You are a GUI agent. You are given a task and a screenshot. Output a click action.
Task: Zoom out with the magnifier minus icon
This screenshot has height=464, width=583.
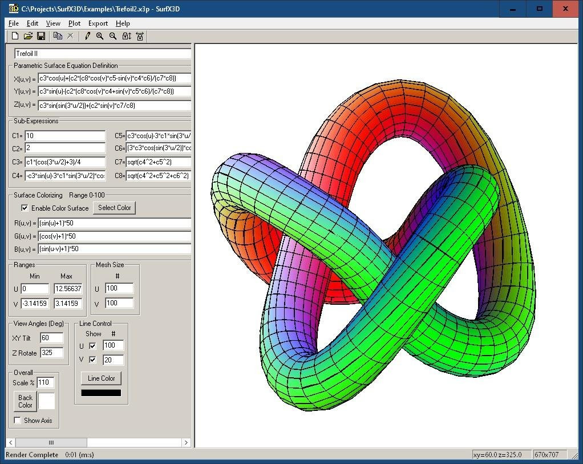tap(113, 36)
